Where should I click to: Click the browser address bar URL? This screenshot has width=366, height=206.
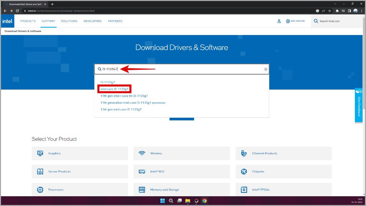(x=61, y=11)
